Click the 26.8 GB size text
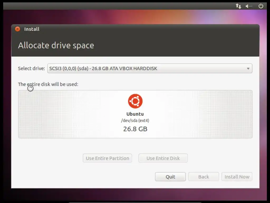Image resolution: width=270 pixels, height=203 pixels. click(x=135, y=129)
